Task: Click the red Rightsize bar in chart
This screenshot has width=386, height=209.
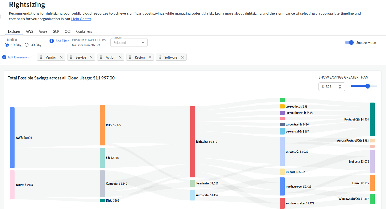Action: 192,141
